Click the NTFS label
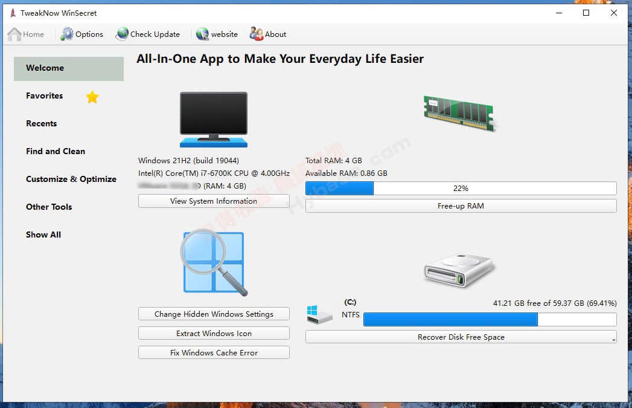The image size is (632, 408). point(351,315)
